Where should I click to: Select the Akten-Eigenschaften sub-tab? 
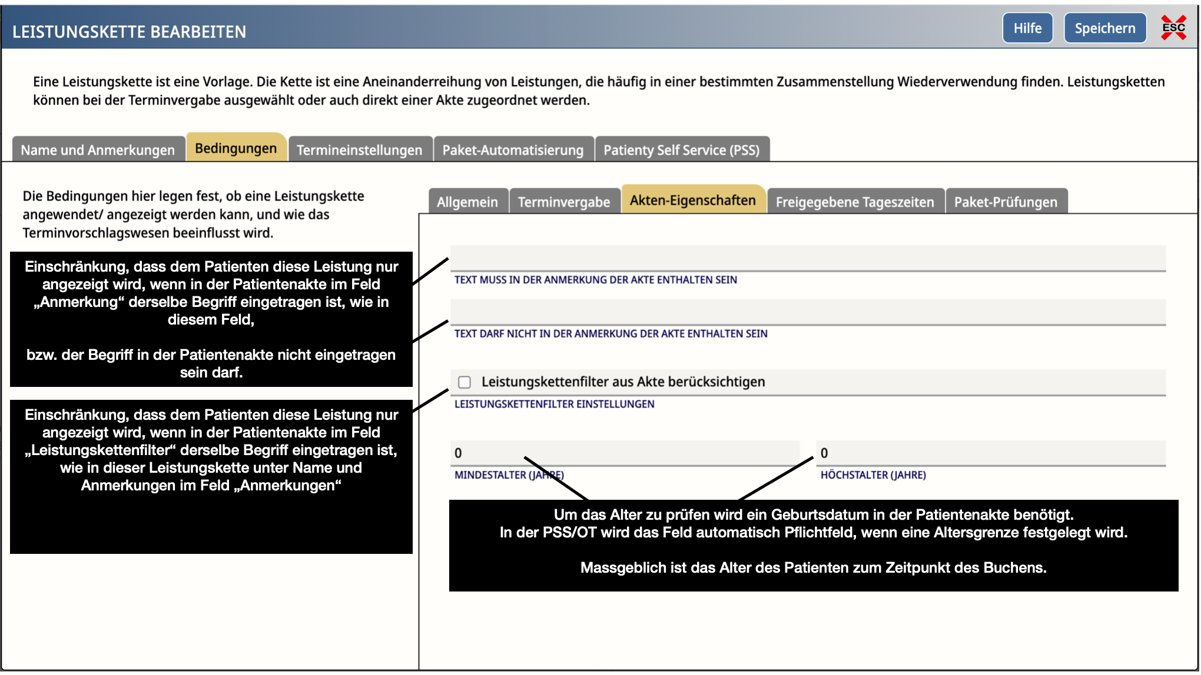click(693, 200)
